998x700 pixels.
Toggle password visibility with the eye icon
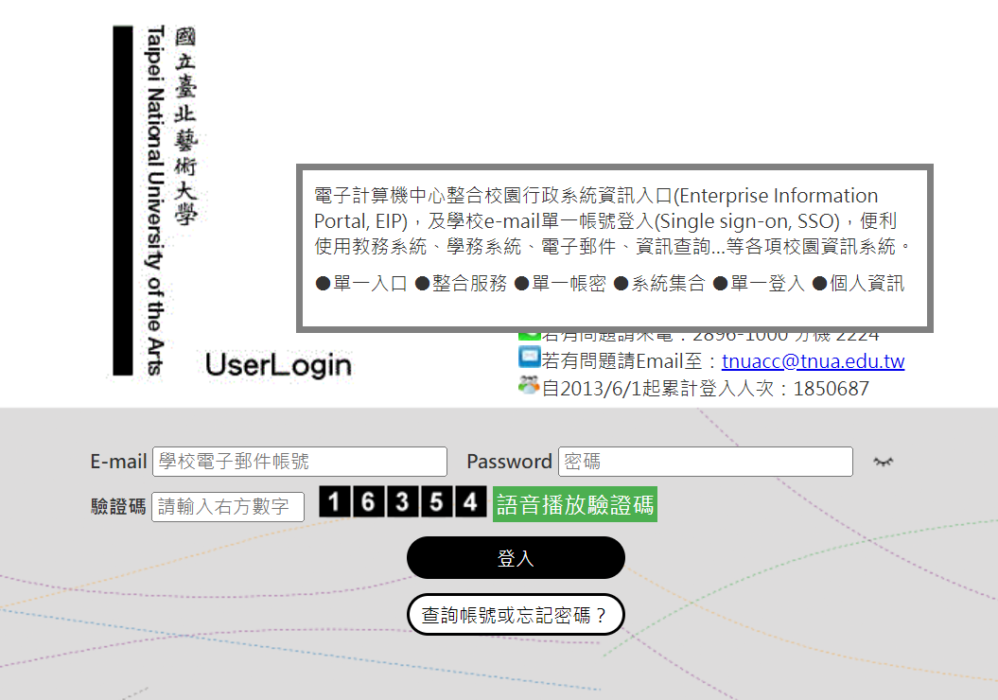[x=883, y=462]
